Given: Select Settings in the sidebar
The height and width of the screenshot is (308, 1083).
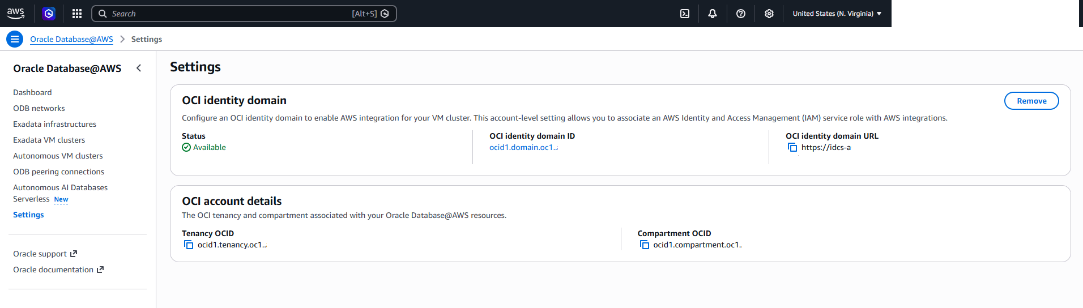Looking at the screenshot, I should click(28, 215).
